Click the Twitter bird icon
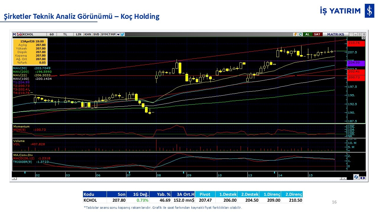Image resolution: width=378 pixels, height=212 pixels. tap(123, 34)
